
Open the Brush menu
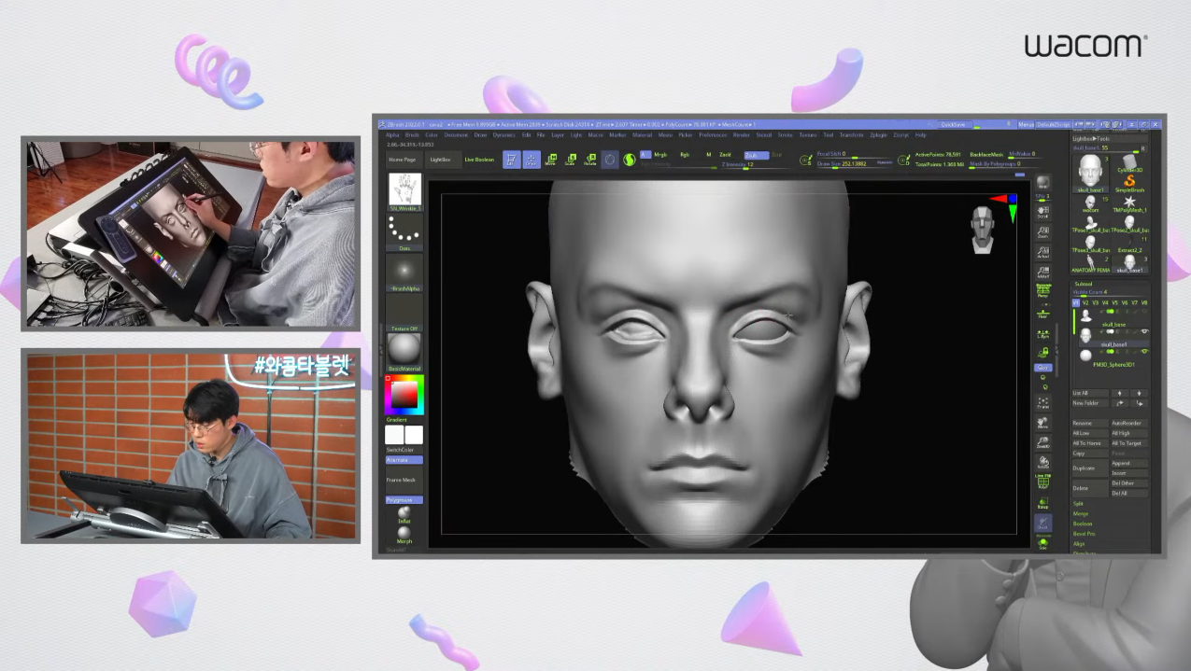click(x=412, y=134)
